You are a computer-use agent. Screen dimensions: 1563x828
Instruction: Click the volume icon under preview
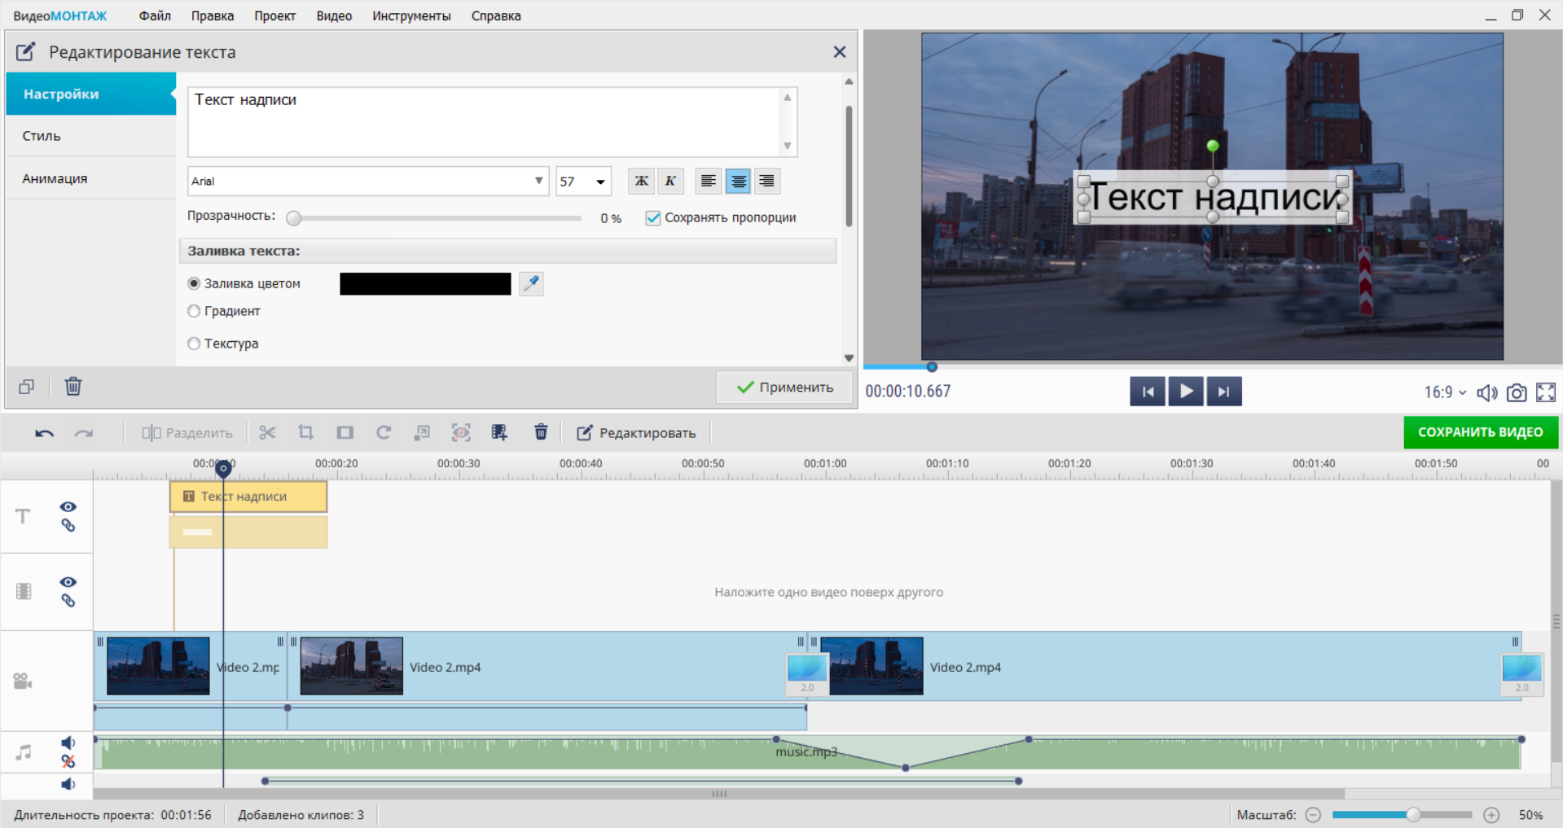click(1487, 392)
